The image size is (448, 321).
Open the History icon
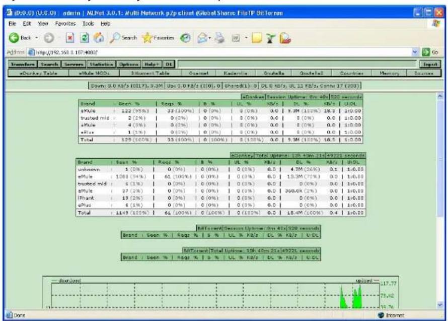click(185, 38)
